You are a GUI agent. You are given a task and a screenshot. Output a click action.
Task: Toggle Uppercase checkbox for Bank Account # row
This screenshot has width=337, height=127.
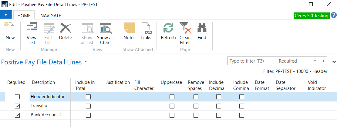[172, 115]
